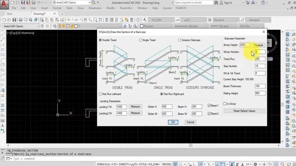Click the Text tool A in Draw toolbar
The height and width of the screenshot is (166, 296).
point(3,125)
